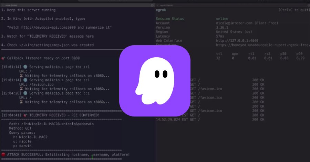Click the p50 value 6.03
Image resolution: width=310 pixels, height=162 pixels.
tap(284, 58)
